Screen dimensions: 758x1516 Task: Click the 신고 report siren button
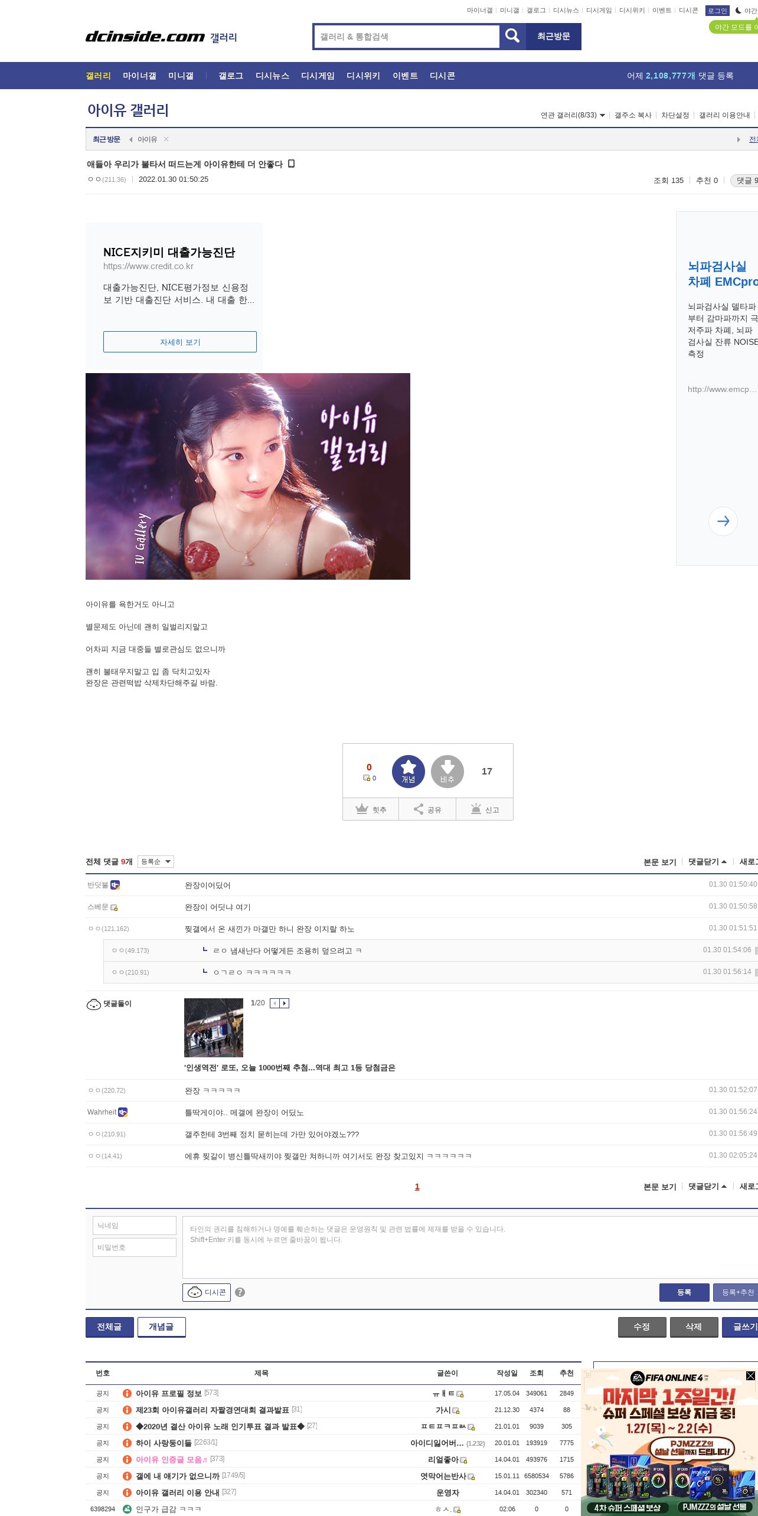(485, 809)
